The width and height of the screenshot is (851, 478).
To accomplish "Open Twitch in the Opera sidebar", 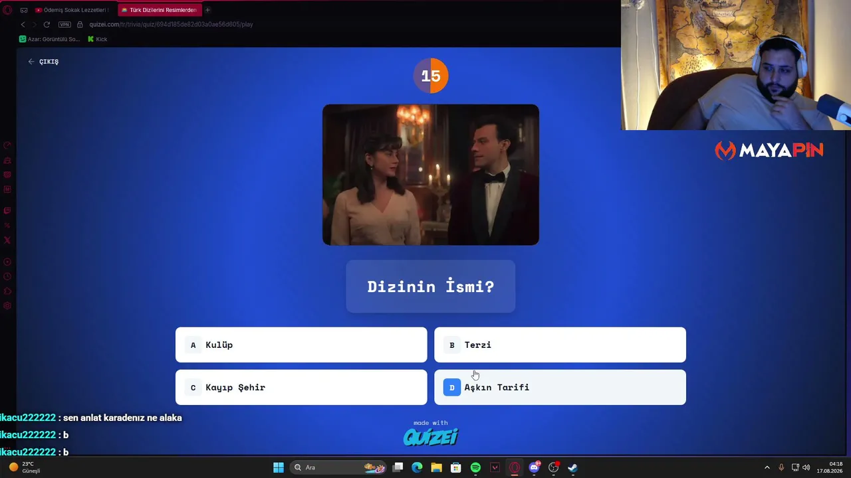I will pyautogui.click(x=7, y=210).
